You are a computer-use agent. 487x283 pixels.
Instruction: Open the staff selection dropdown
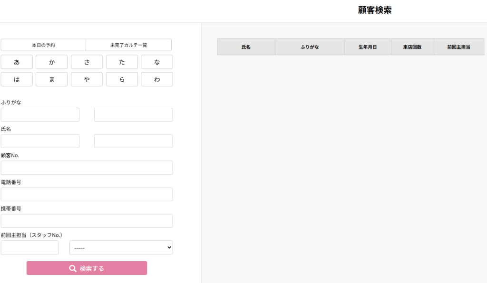coord(121,247)
